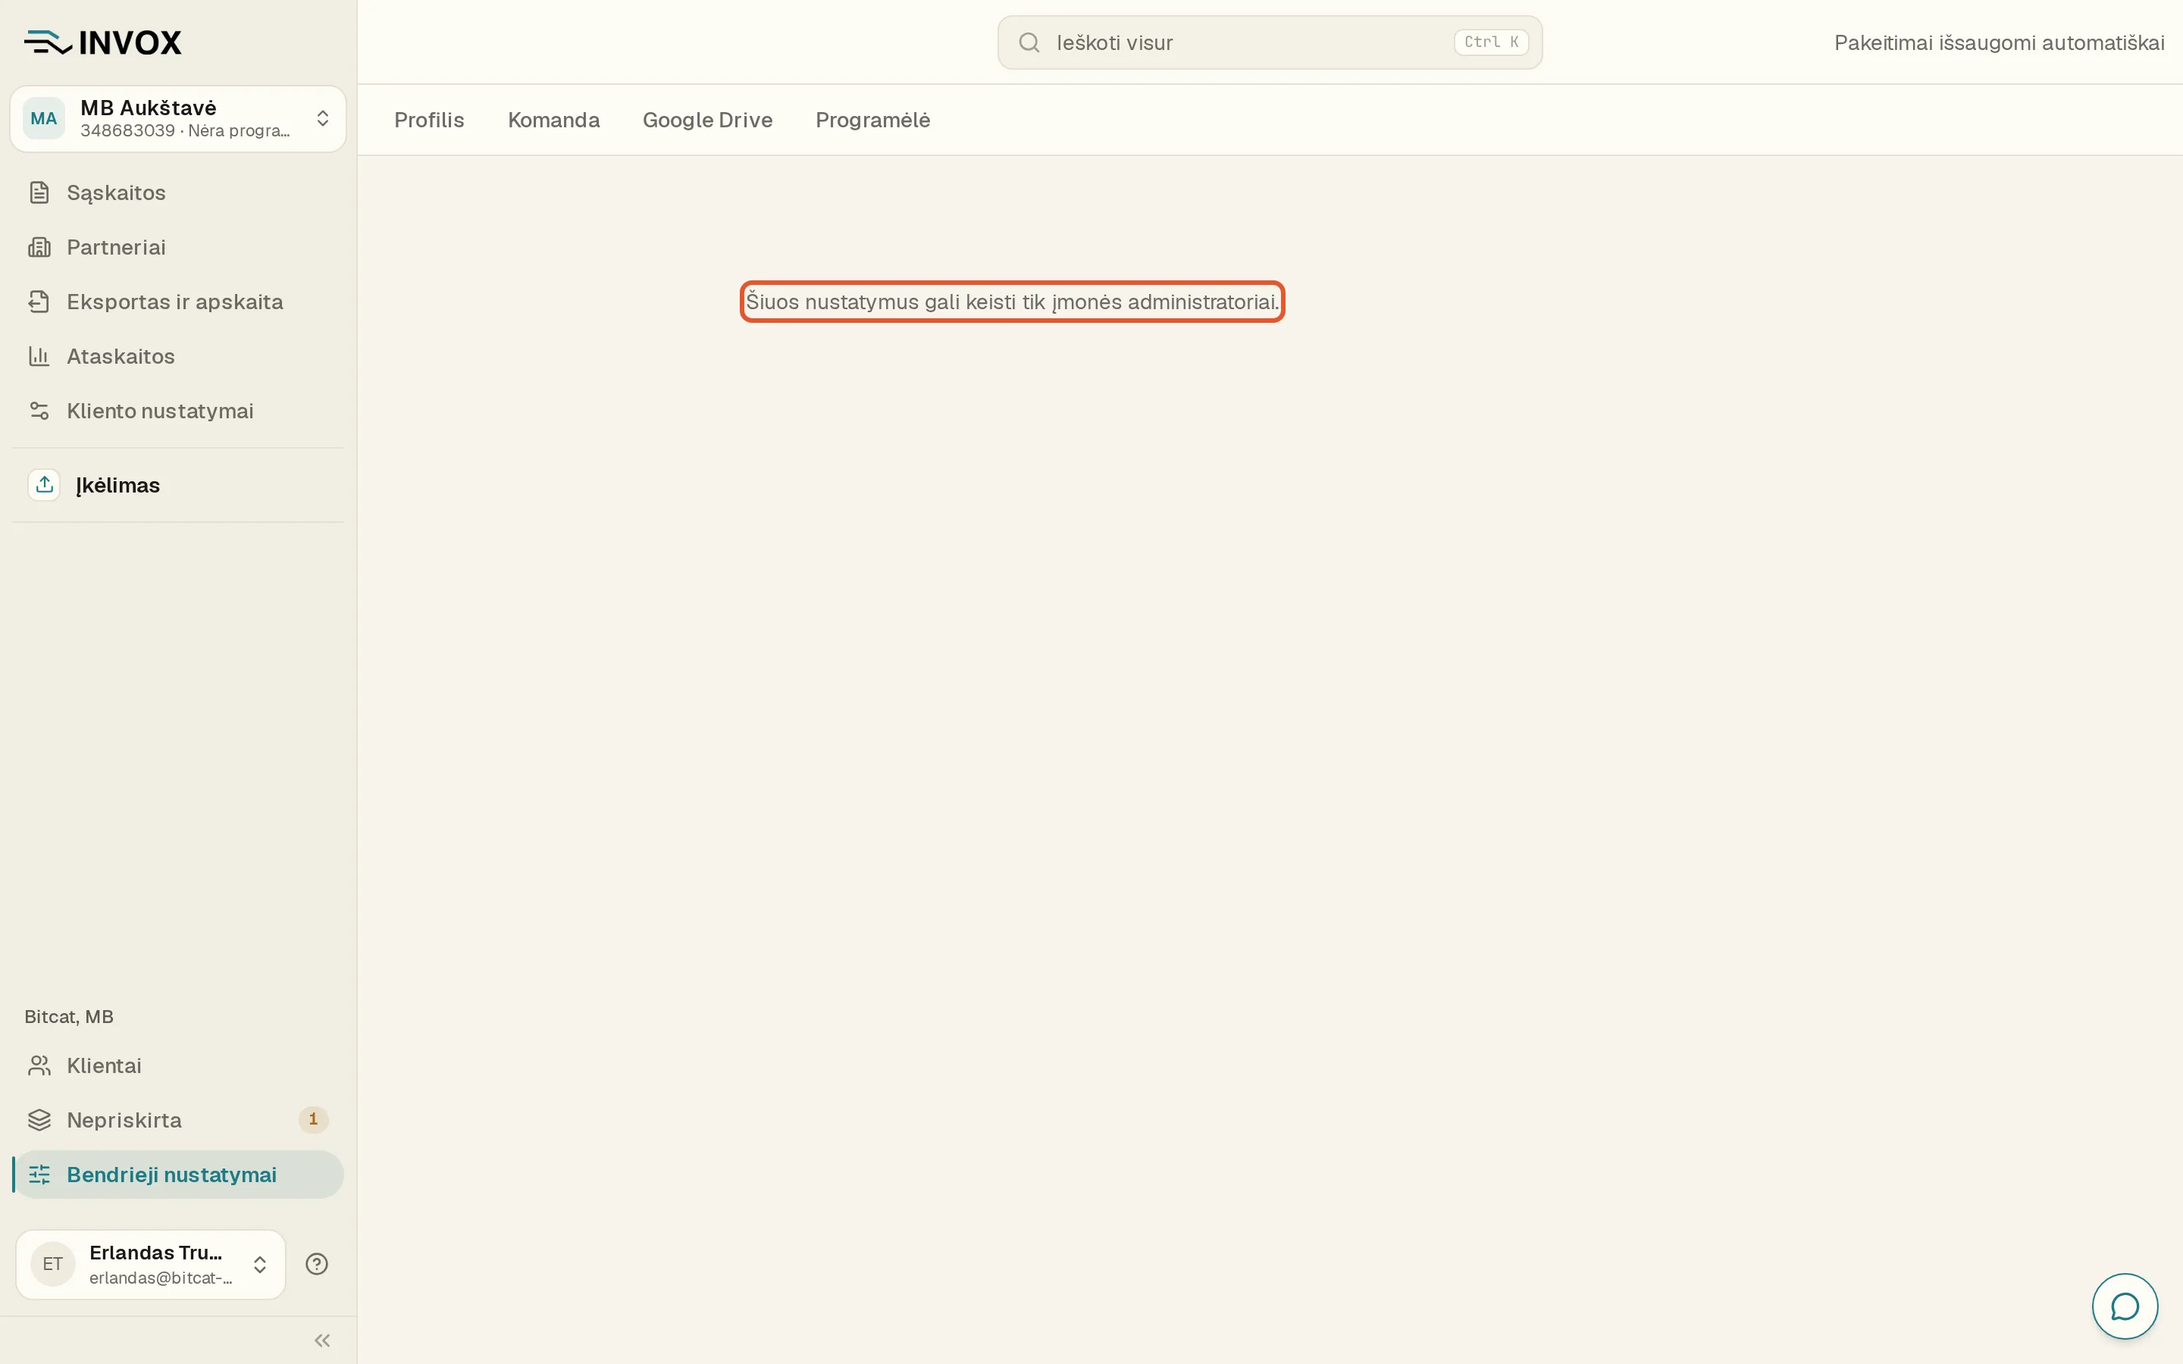Open Partneriai in the sidebar
Viewport: 2183px width, 1364px height.
click(x=177, y=247)
